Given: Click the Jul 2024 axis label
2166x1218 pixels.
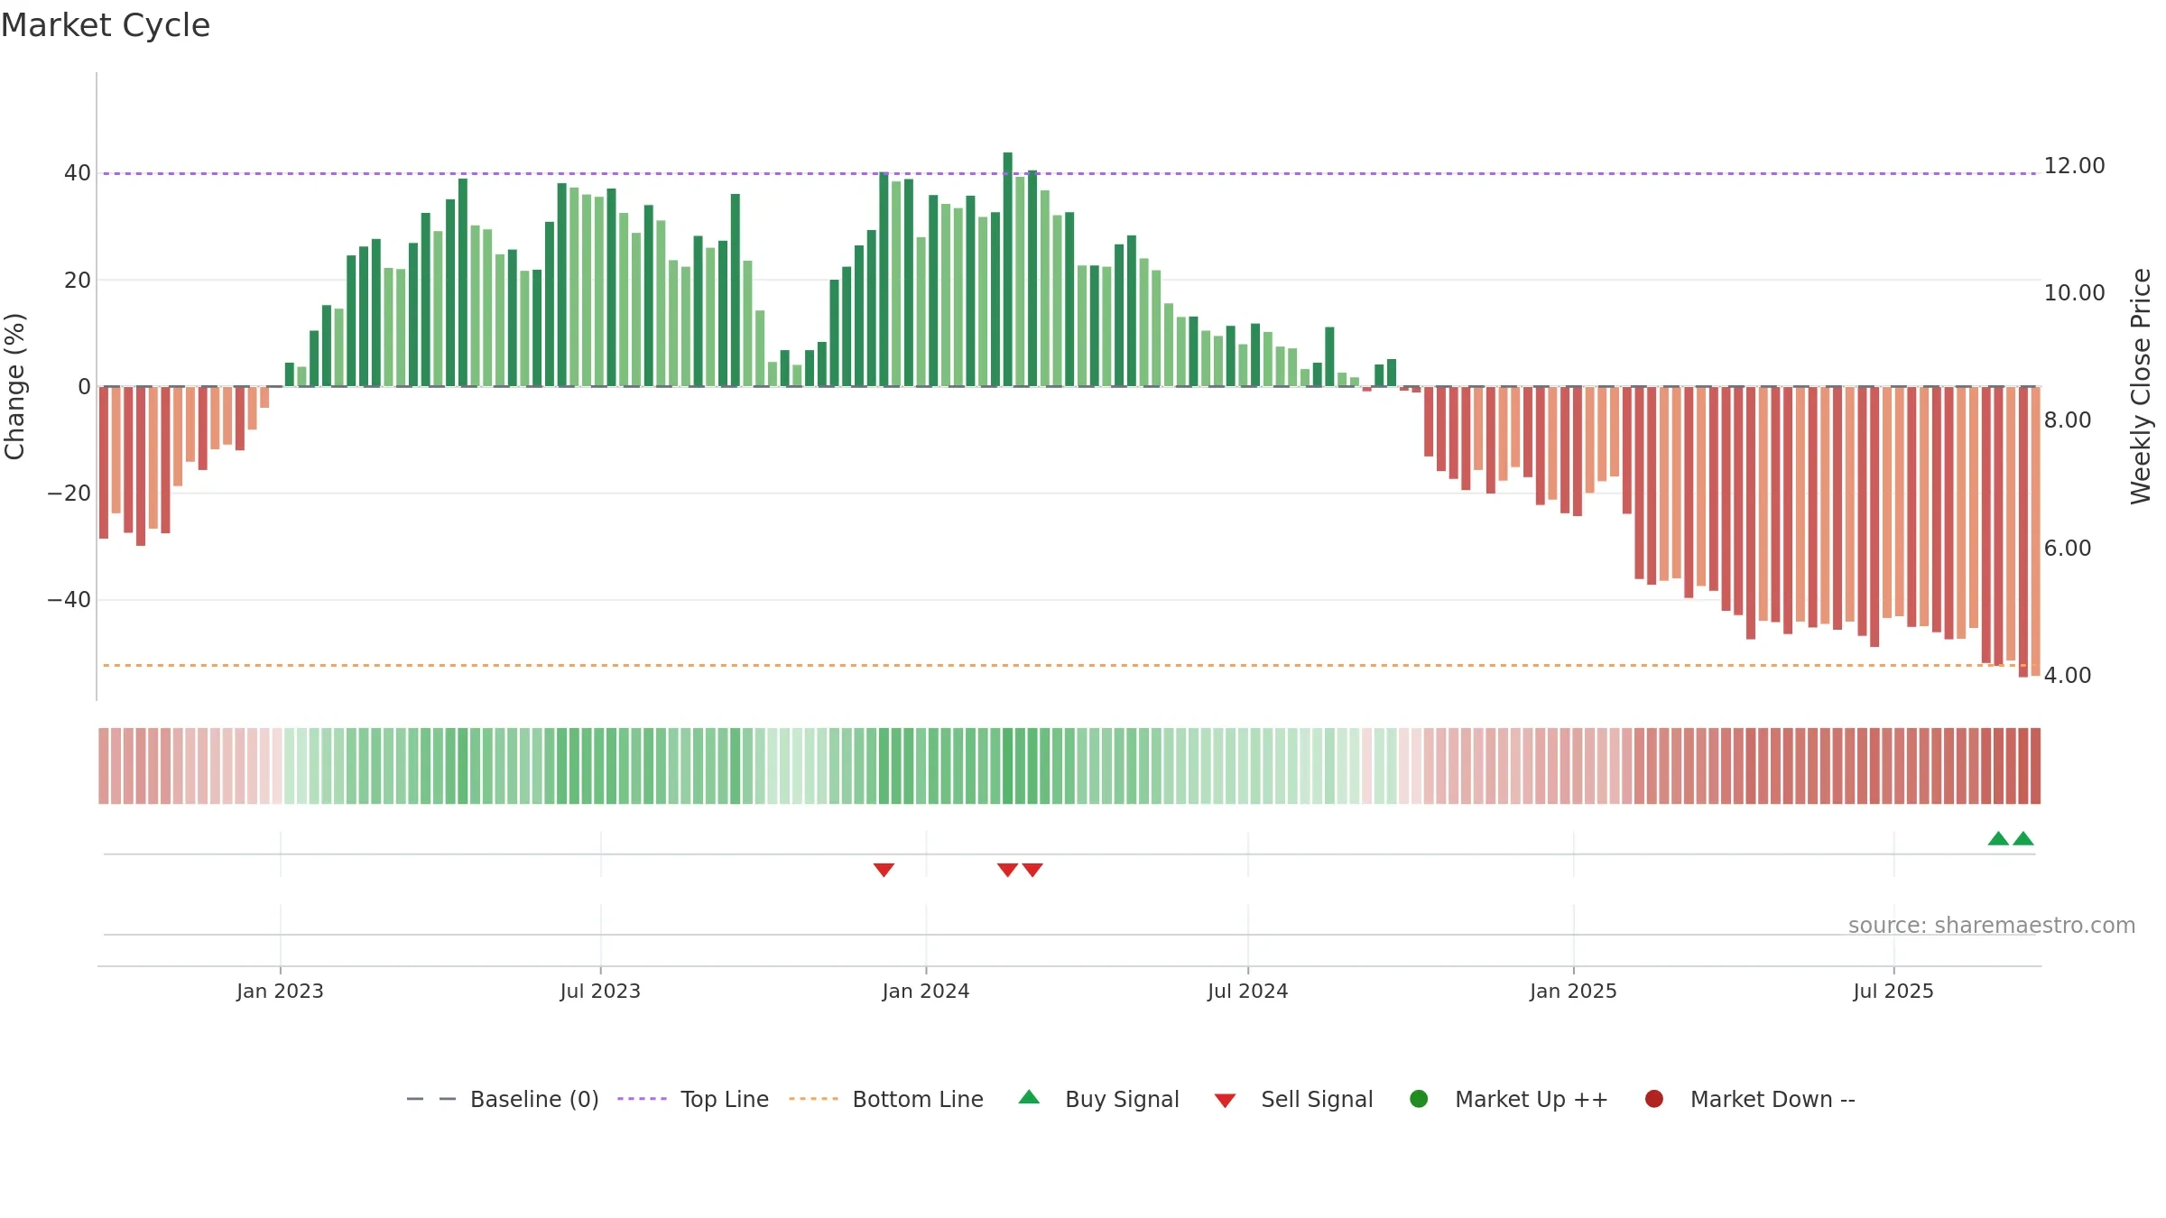Looking at the screenshot, I should 1248,992.
